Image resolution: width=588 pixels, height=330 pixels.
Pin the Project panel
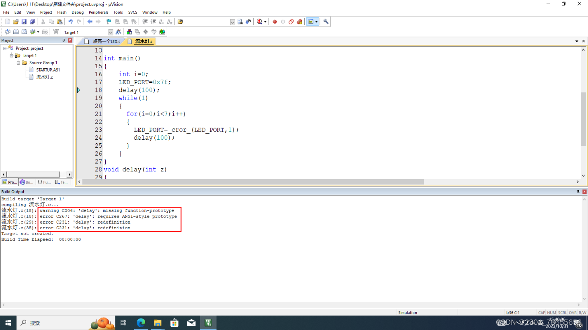pyautogui.click(x=63, y=40)
